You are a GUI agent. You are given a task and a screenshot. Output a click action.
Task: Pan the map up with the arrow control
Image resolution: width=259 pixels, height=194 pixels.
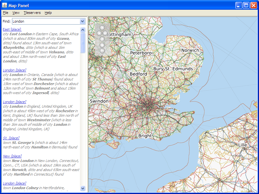pos(102,27)
